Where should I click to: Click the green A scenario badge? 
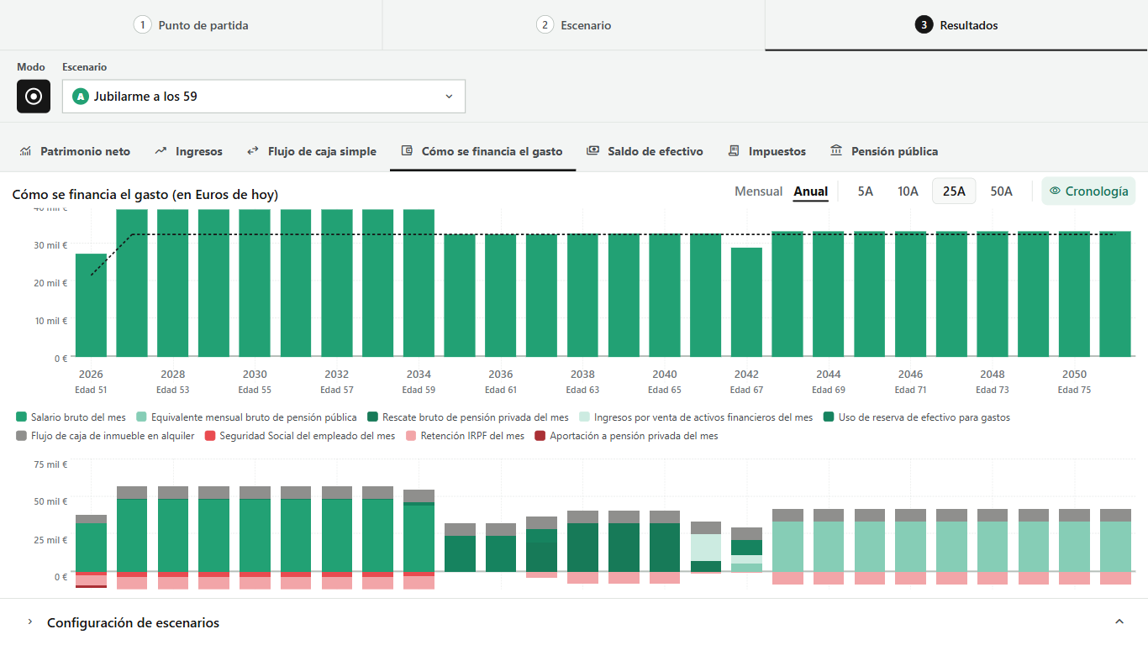tap(81, 97)
